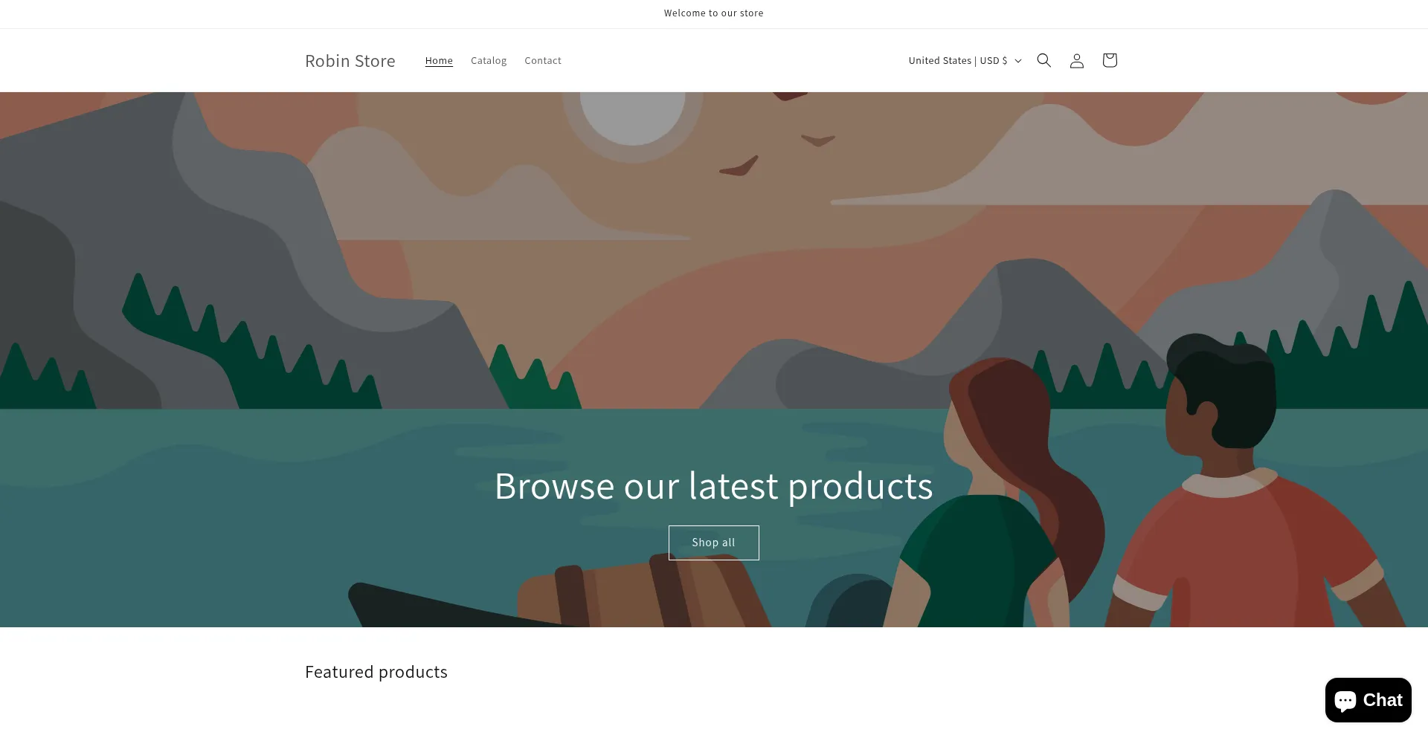Go to the Home menu item

(439, 60)
